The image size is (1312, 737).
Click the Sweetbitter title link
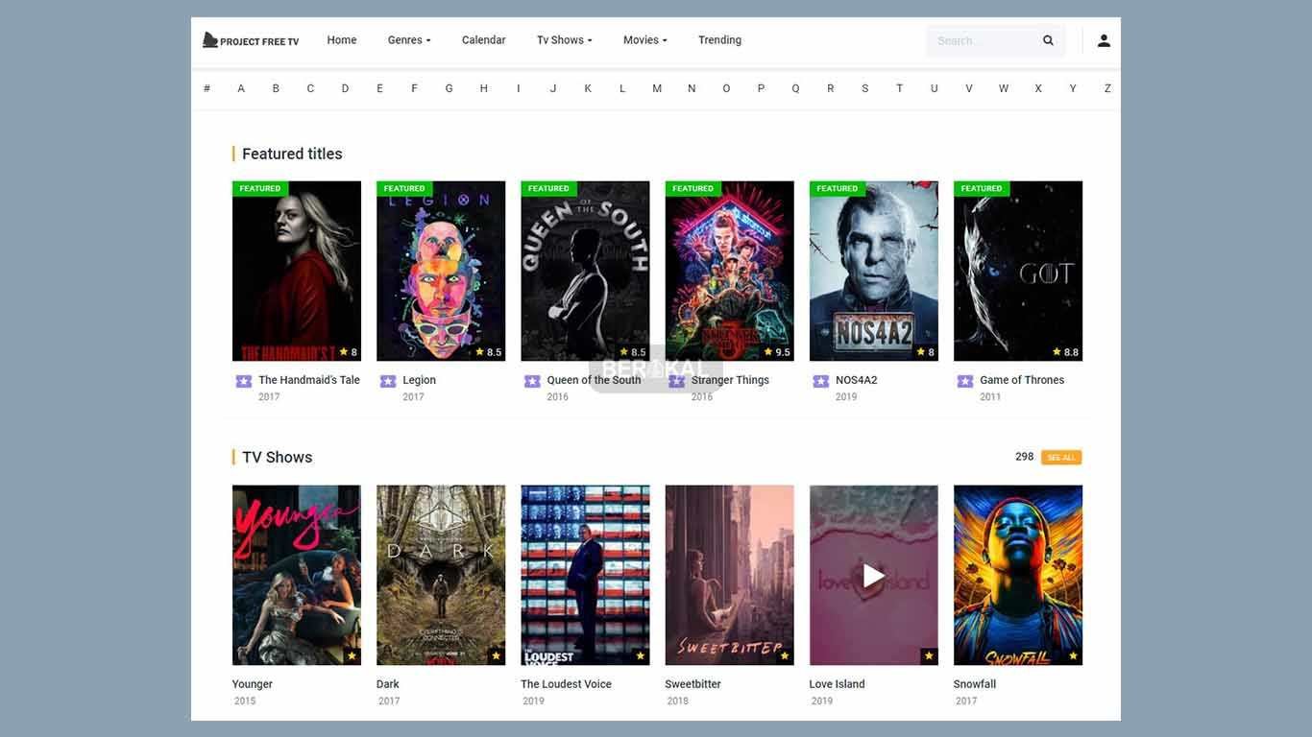[x=693, y=684]
